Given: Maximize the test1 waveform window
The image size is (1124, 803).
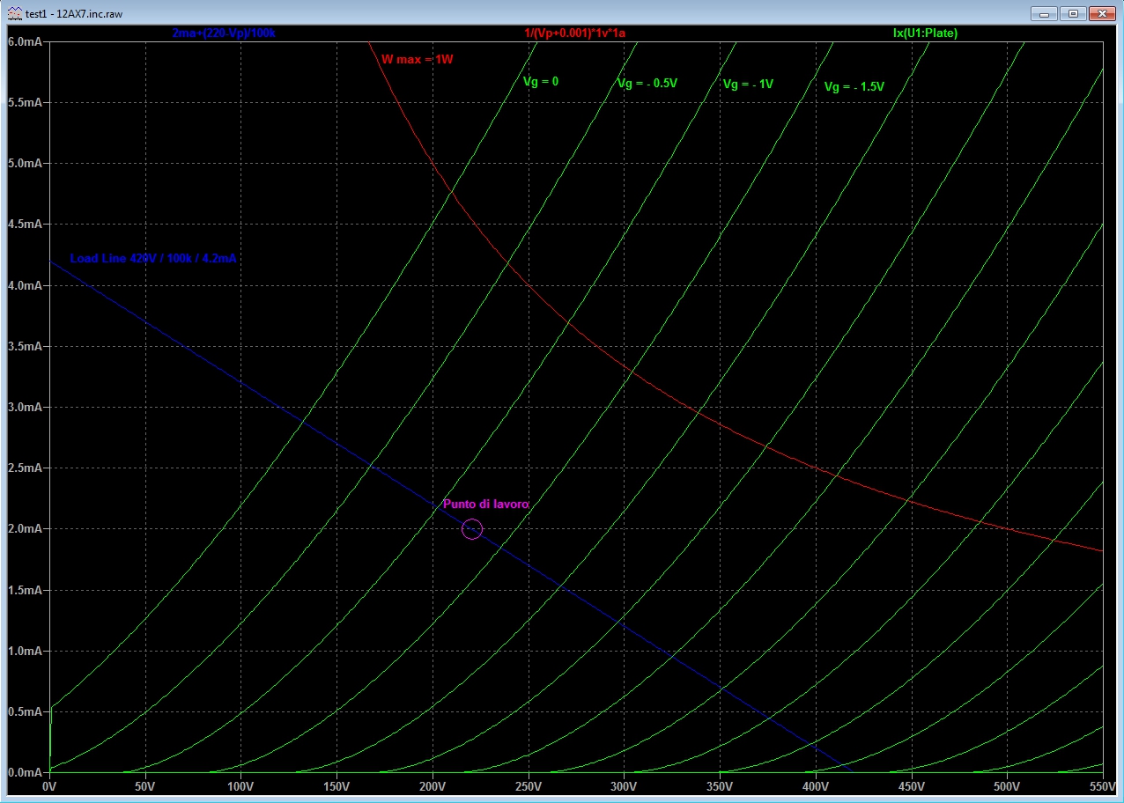Looking at the screenshot, I should click(x=1073, y=13).
